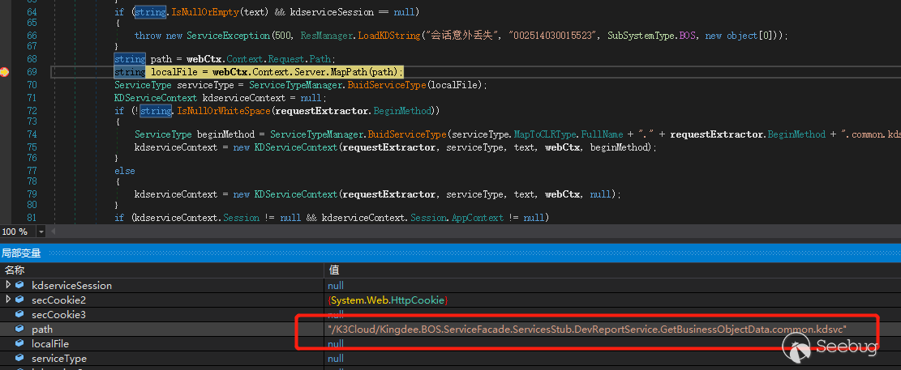Screen dimensions: 901x370
Task: Open the 100 % zoom dropdown
Action: (41, 232)
